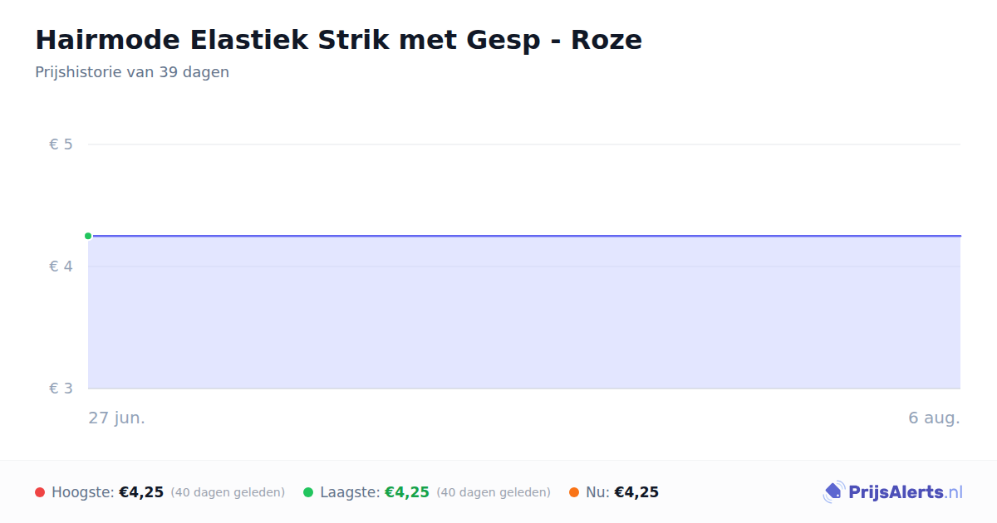Select the 6 aug. end date label
The height and width of the screenshot is (523, 997).
tap(934, 418)
